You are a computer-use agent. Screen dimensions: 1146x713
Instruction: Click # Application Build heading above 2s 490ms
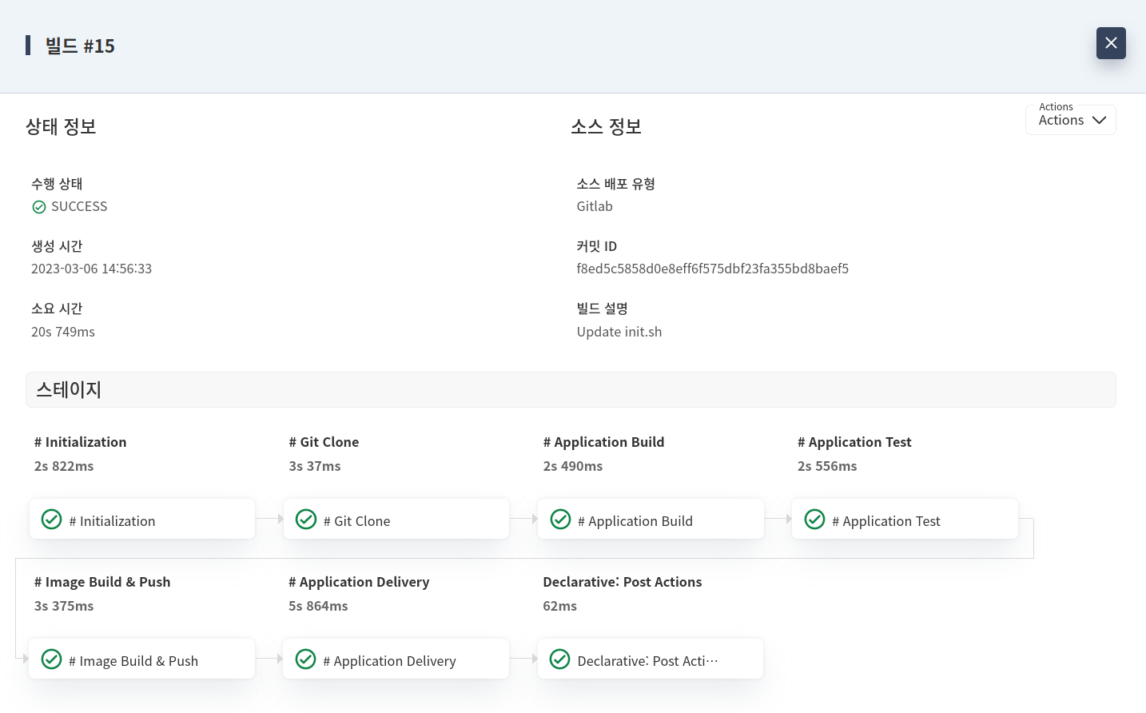pos(603,442)
